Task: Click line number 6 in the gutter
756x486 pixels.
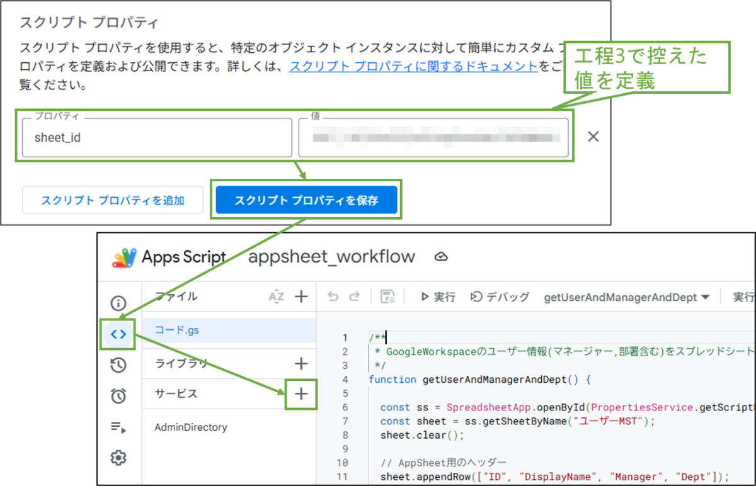Action: point(345,407)
